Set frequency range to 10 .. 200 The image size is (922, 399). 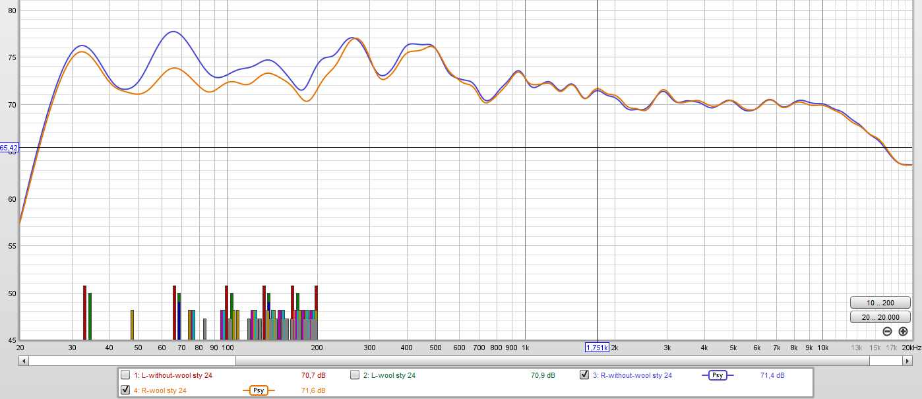pyautogui.click(x=880, y=303)
